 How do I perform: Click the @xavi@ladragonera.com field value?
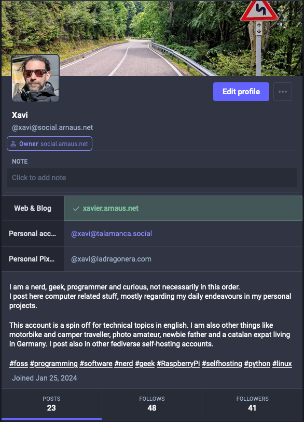(x=111, y=259)
